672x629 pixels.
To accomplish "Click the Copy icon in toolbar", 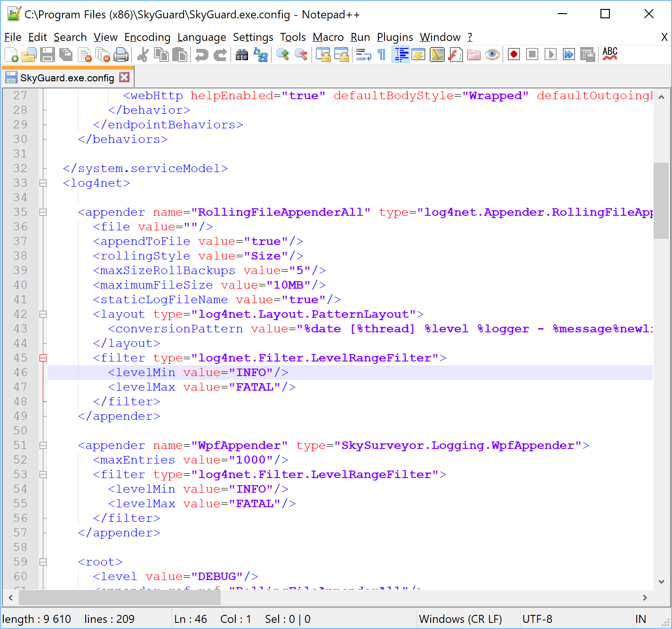I will coord(161,55).
